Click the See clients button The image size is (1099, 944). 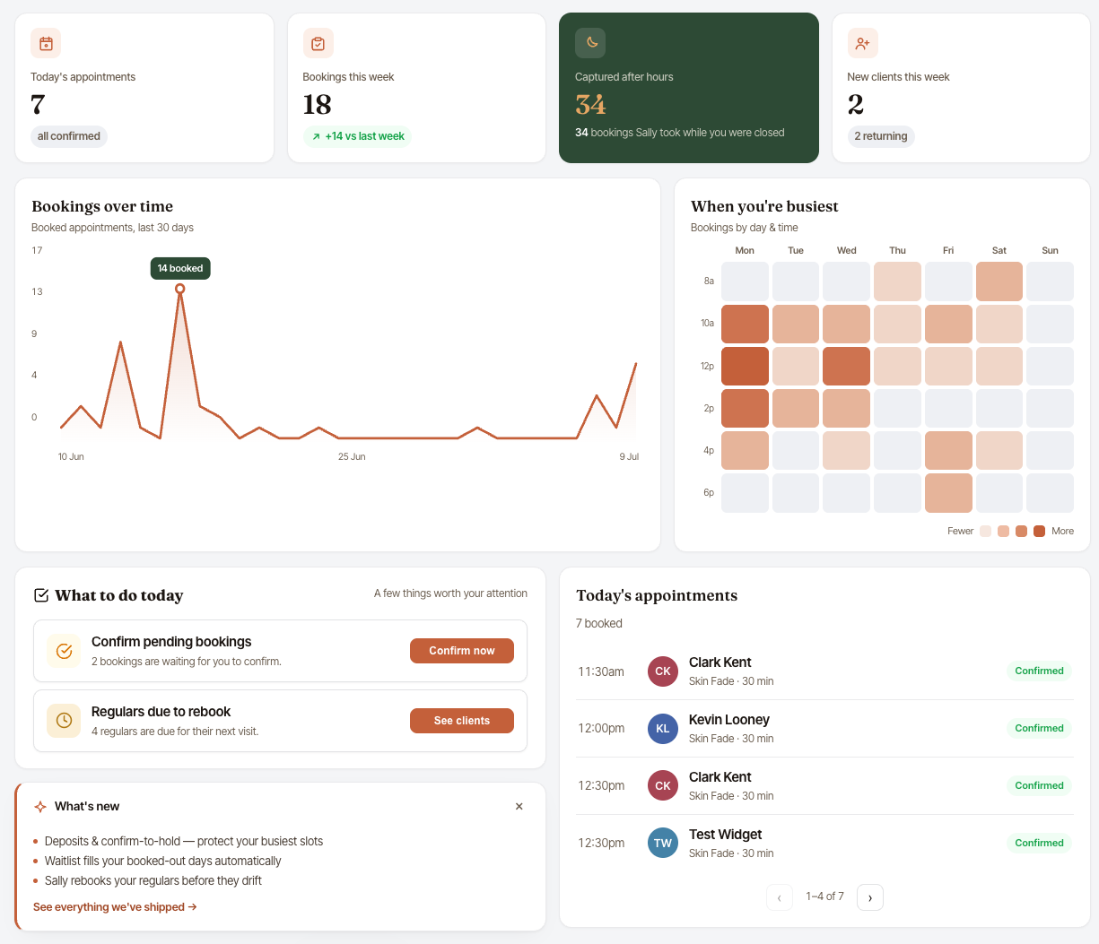[462, 721]
